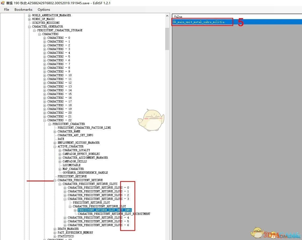The height and width of the screenshot is (240, 302).
Task: Collapse the PERSISTENT_CHARACTER_STORAGE node
Action: pyautogui.click(x=35, y=30)
